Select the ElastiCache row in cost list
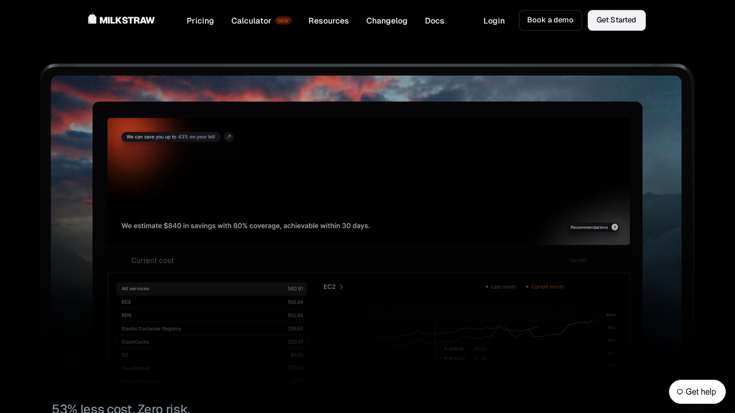The height and width of the screenshot is (413, 735). pos(211,342)
